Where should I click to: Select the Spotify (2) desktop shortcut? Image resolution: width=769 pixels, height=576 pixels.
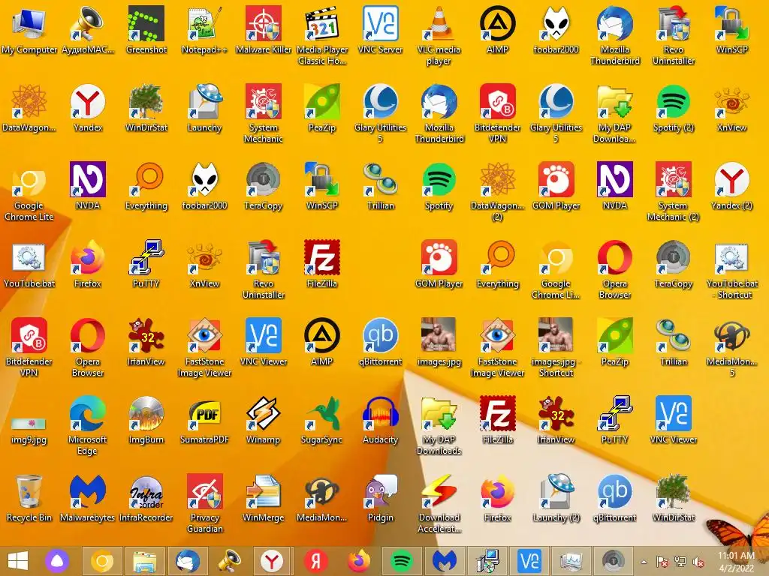674,109
